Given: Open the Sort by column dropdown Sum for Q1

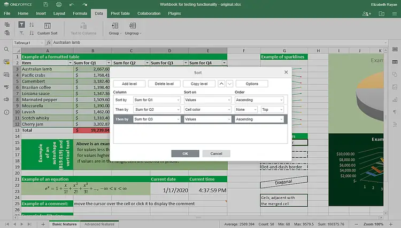Looking at the screenshot, I should [x=157, y=100].
